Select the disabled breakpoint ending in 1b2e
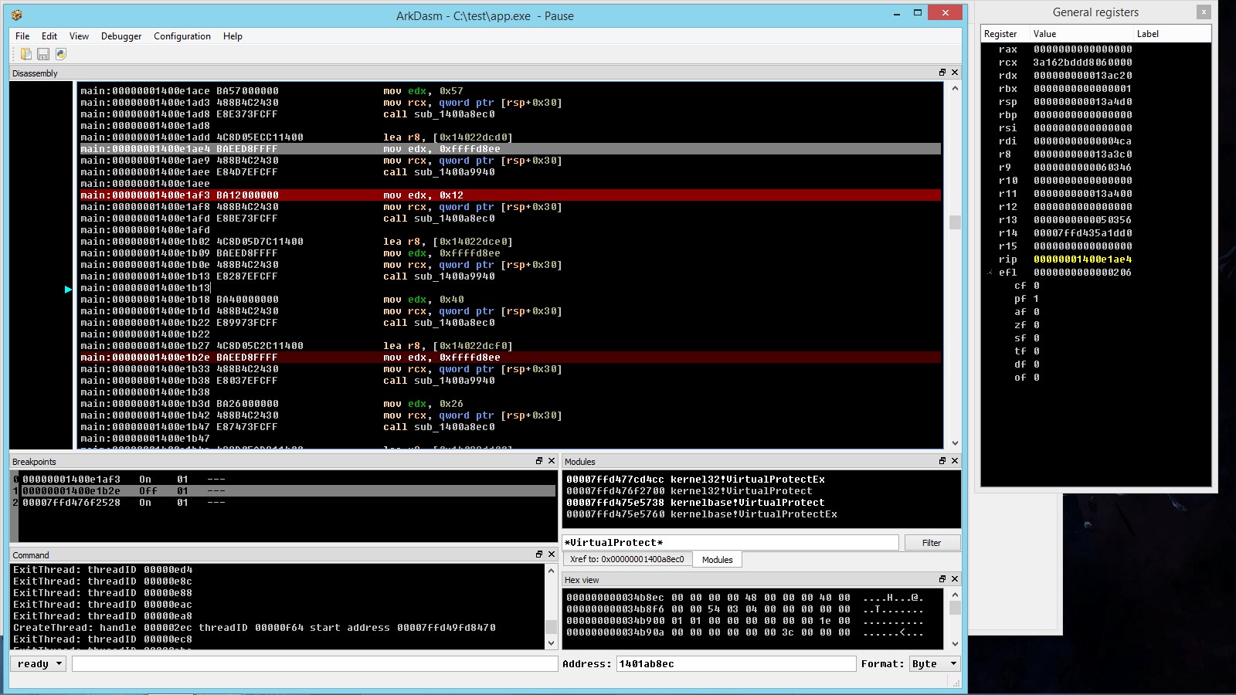The width and height of the screenshot is (1236, 695). 71,491
